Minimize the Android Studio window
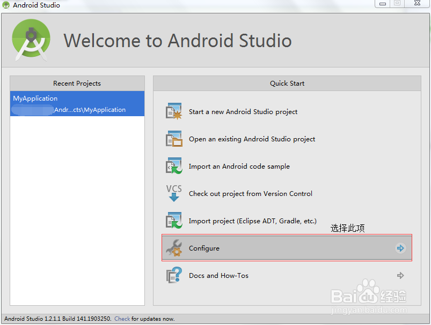This screenshot has height=325, width=431. pyautogui.click(x=383, y=4)
